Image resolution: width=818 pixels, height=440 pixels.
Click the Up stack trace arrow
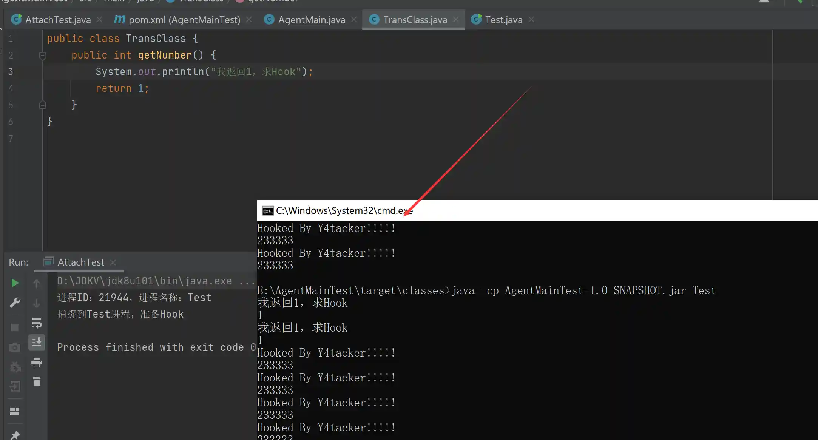point(37,283)
